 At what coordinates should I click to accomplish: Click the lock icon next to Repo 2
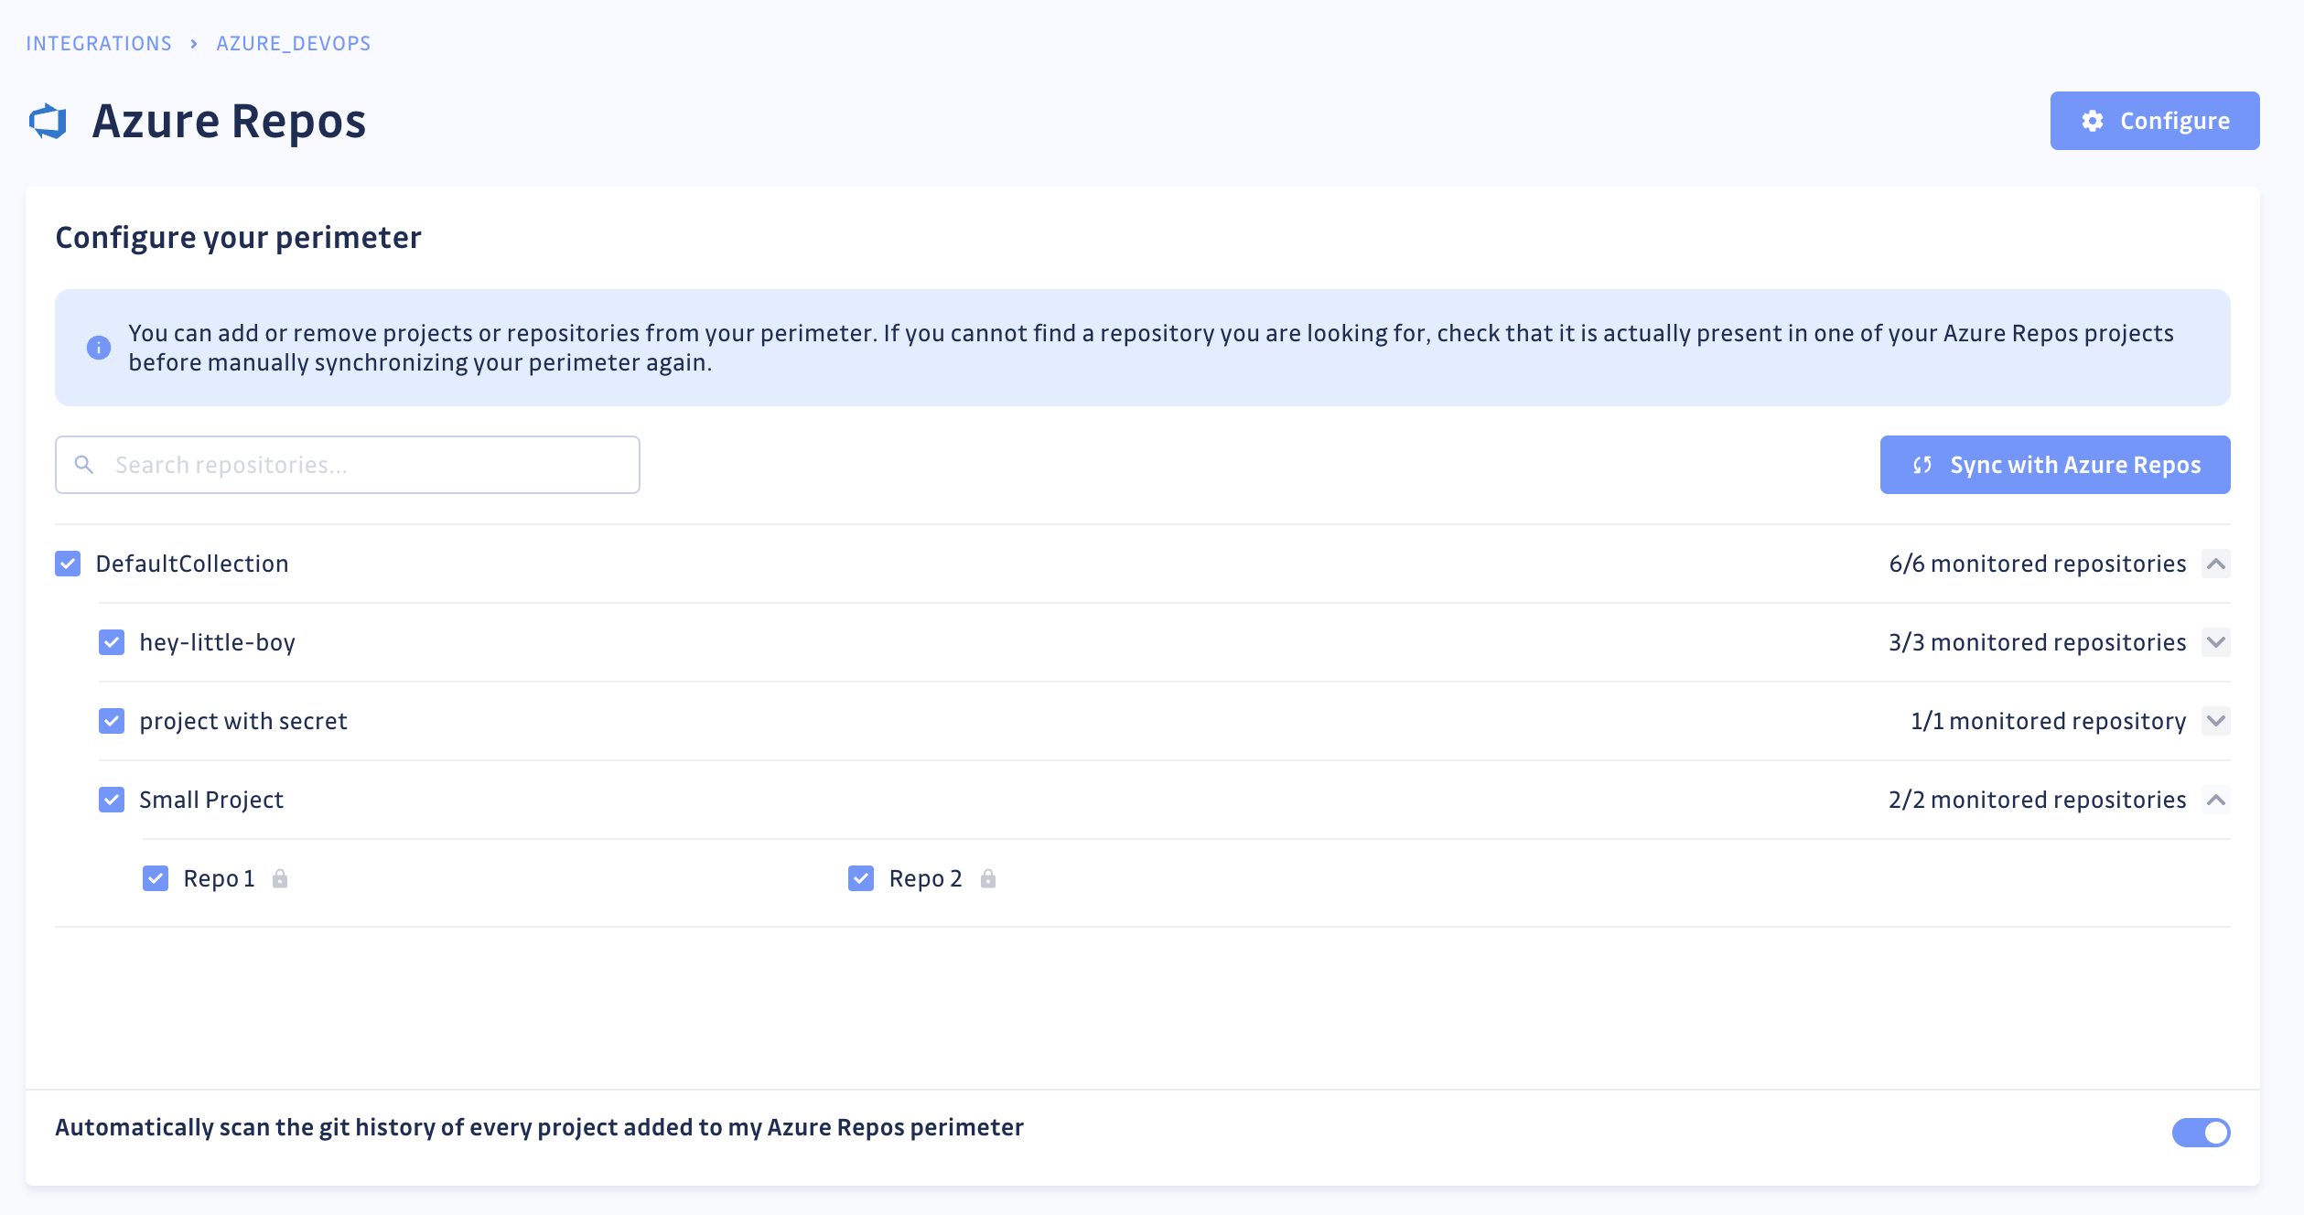(x=988, y=878)
